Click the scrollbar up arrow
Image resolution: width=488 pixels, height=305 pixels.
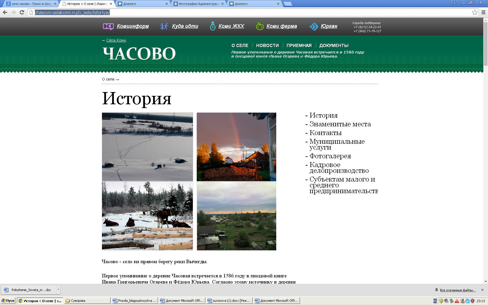click(485, 20)
